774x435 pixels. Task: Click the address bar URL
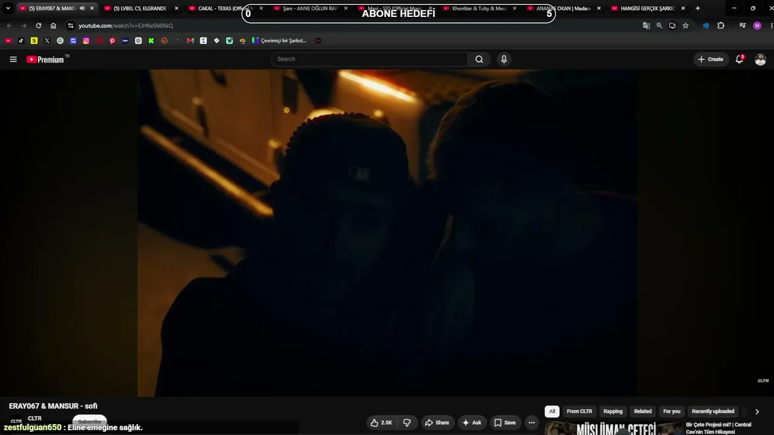point(126,26)
